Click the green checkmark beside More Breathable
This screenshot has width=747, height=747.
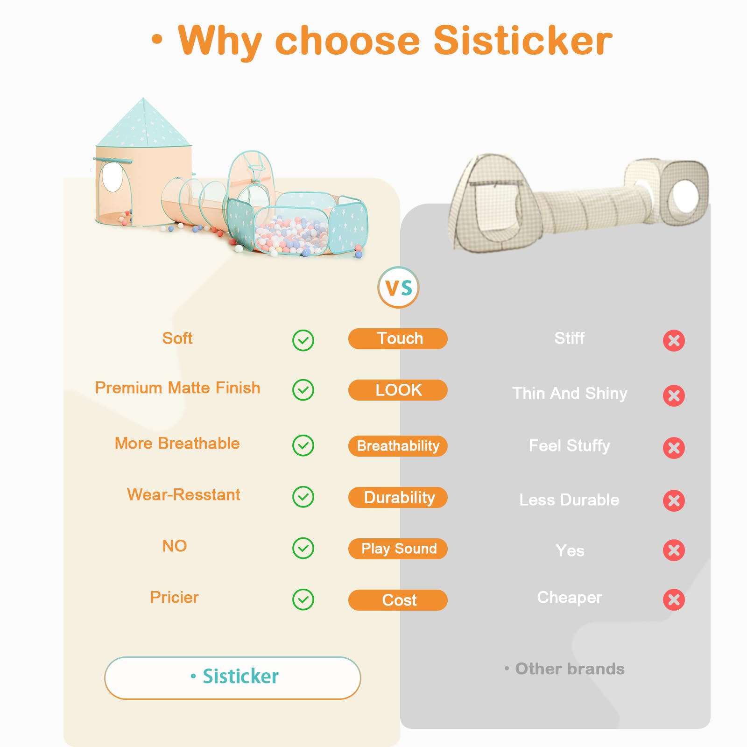303,445
